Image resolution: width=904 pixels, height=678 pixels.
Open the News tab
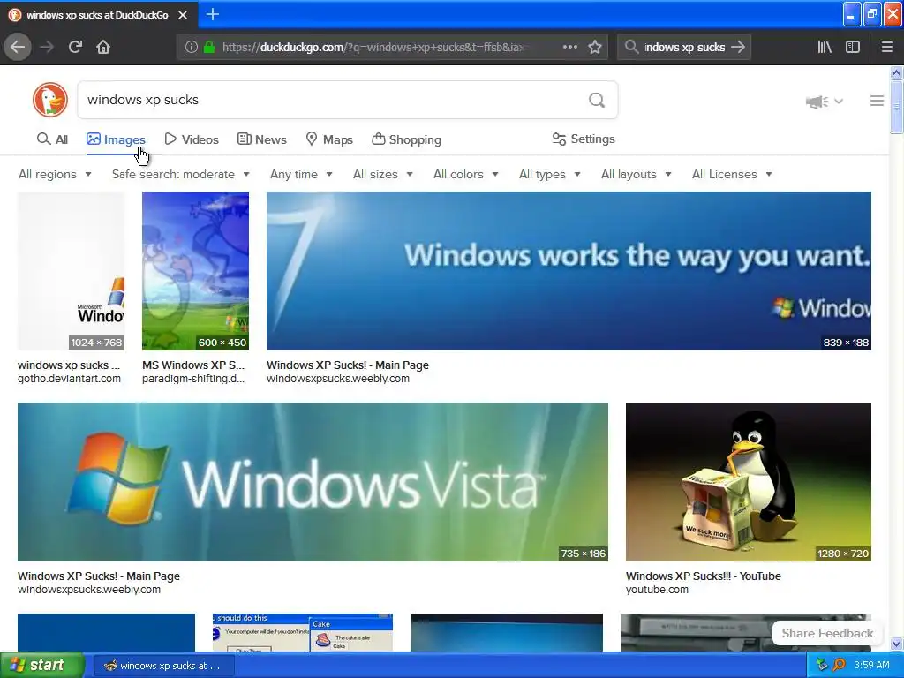tap(261, 139)
